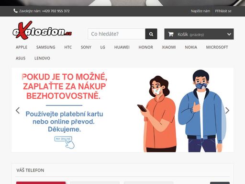Image resolution: width=245 pixels, height=184 pixels.
Task: Open the HUAWEI category
Action: (122, 47)
